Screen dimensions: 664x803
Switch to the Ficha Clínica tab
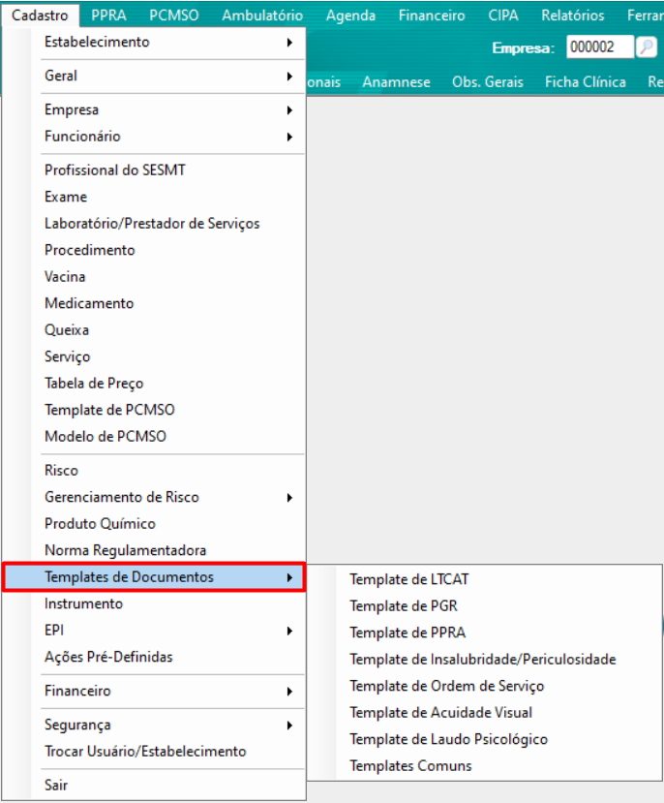(x=586, y=82)
